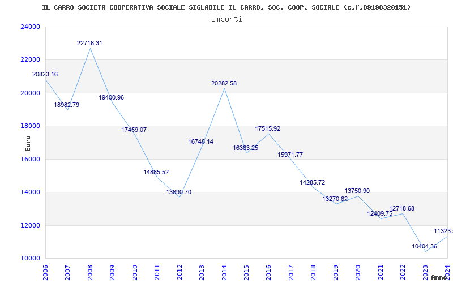Click the data label 13690.70
This screenshot has width=453, height=283.
(178, 192)
